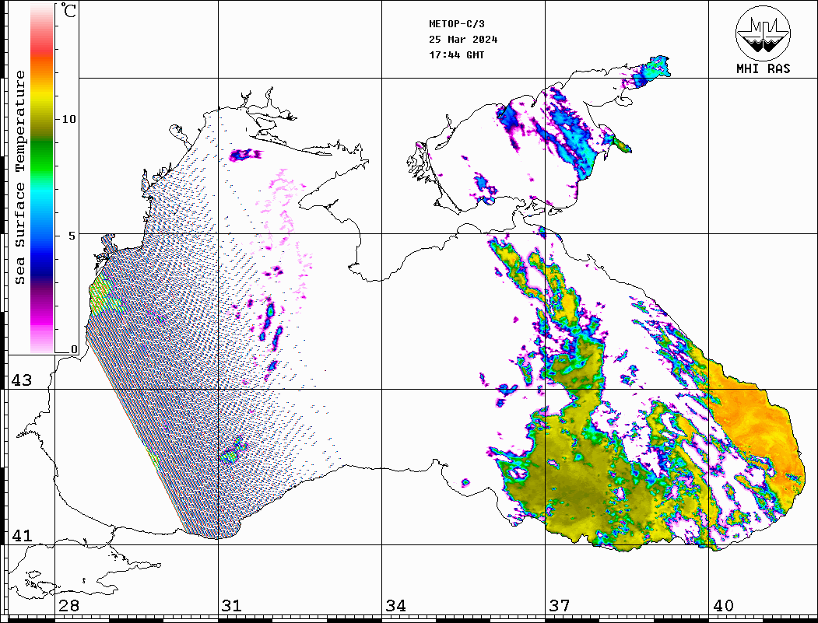Click the 10 tick on the temperature scale
Viewport: 818px width, 623px height.
(69, 119)
